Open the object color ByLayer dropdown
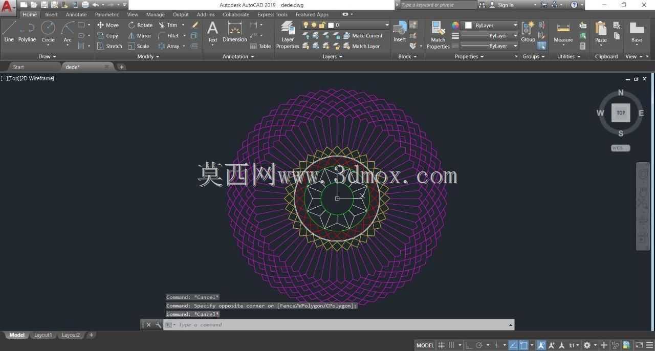The width and height of the screenshot is (655, 351). pyautogui.click(x=491, y=25)
